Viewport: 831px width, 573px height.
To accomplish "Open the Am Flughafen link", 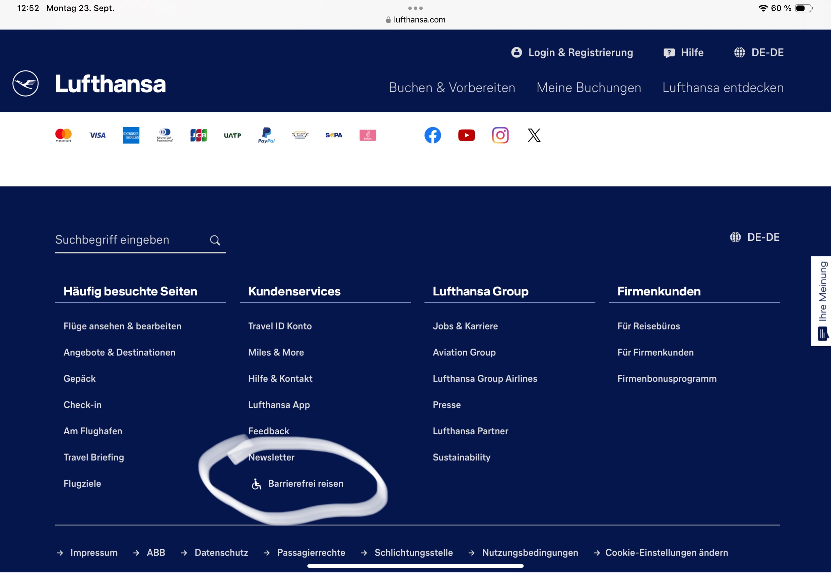I will 93,431.
